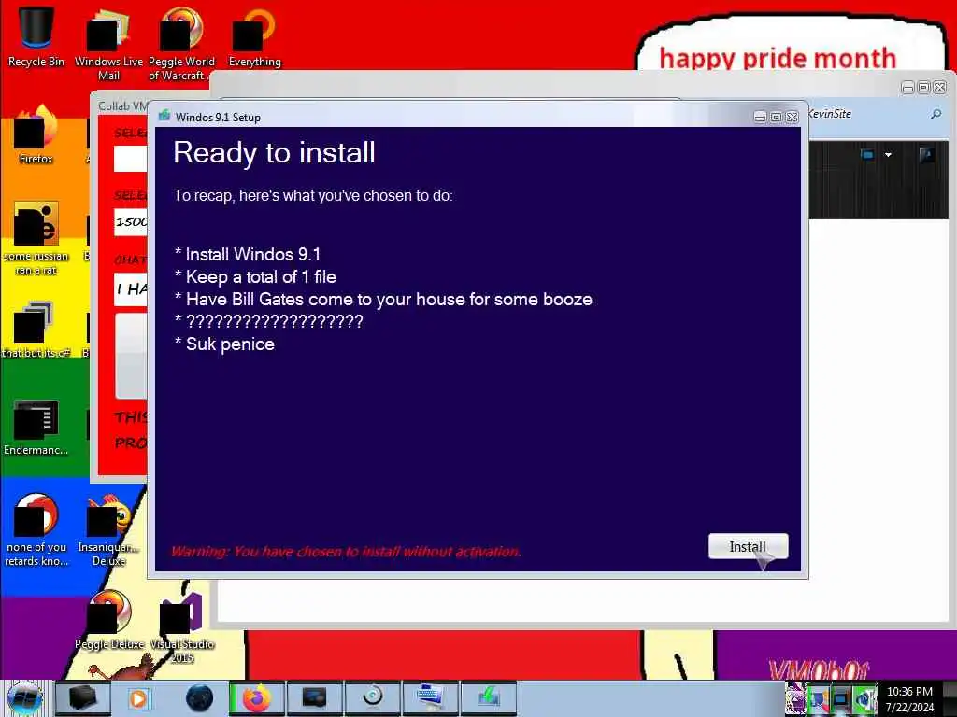Screen dimensions: 957x717
Task: Select the Firefox desktop shortcut
Action: pyautogui.click(x=36, y=134)
